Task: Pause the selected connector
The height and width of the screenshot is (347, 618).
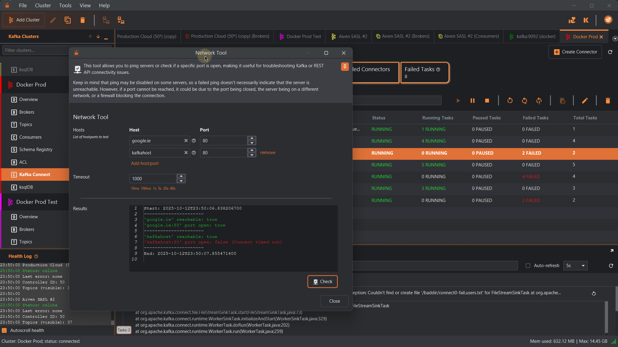Action: tap(472, 101)
